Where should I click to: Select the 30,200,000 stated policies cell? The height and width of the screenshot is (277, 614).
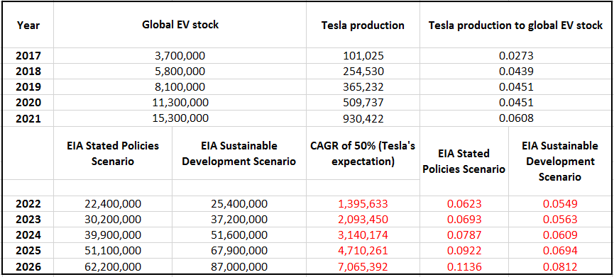point(113,219)
